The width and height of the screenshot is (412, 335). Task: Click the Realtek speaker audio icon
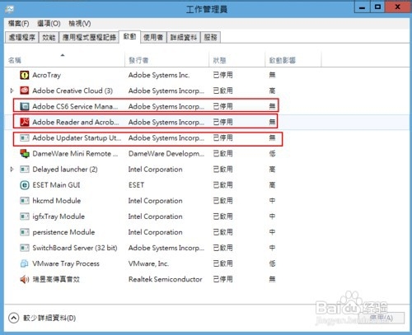[x=25, y=279]
